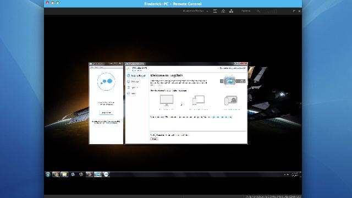
Task: Open the yellow notes taskbar icon
Action: pos(64,174)
